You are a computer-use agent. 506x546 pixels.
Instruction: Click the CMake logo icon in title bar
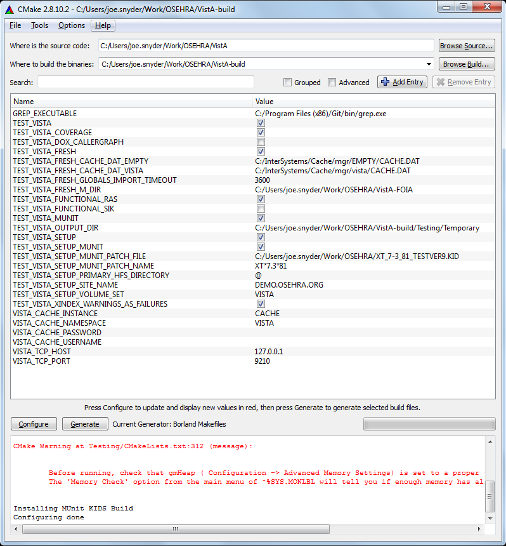pos(8,7)
